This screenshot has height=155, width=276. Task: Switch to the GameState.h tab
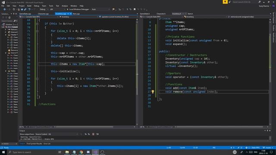pyautogui.click(x=145, y=14)
